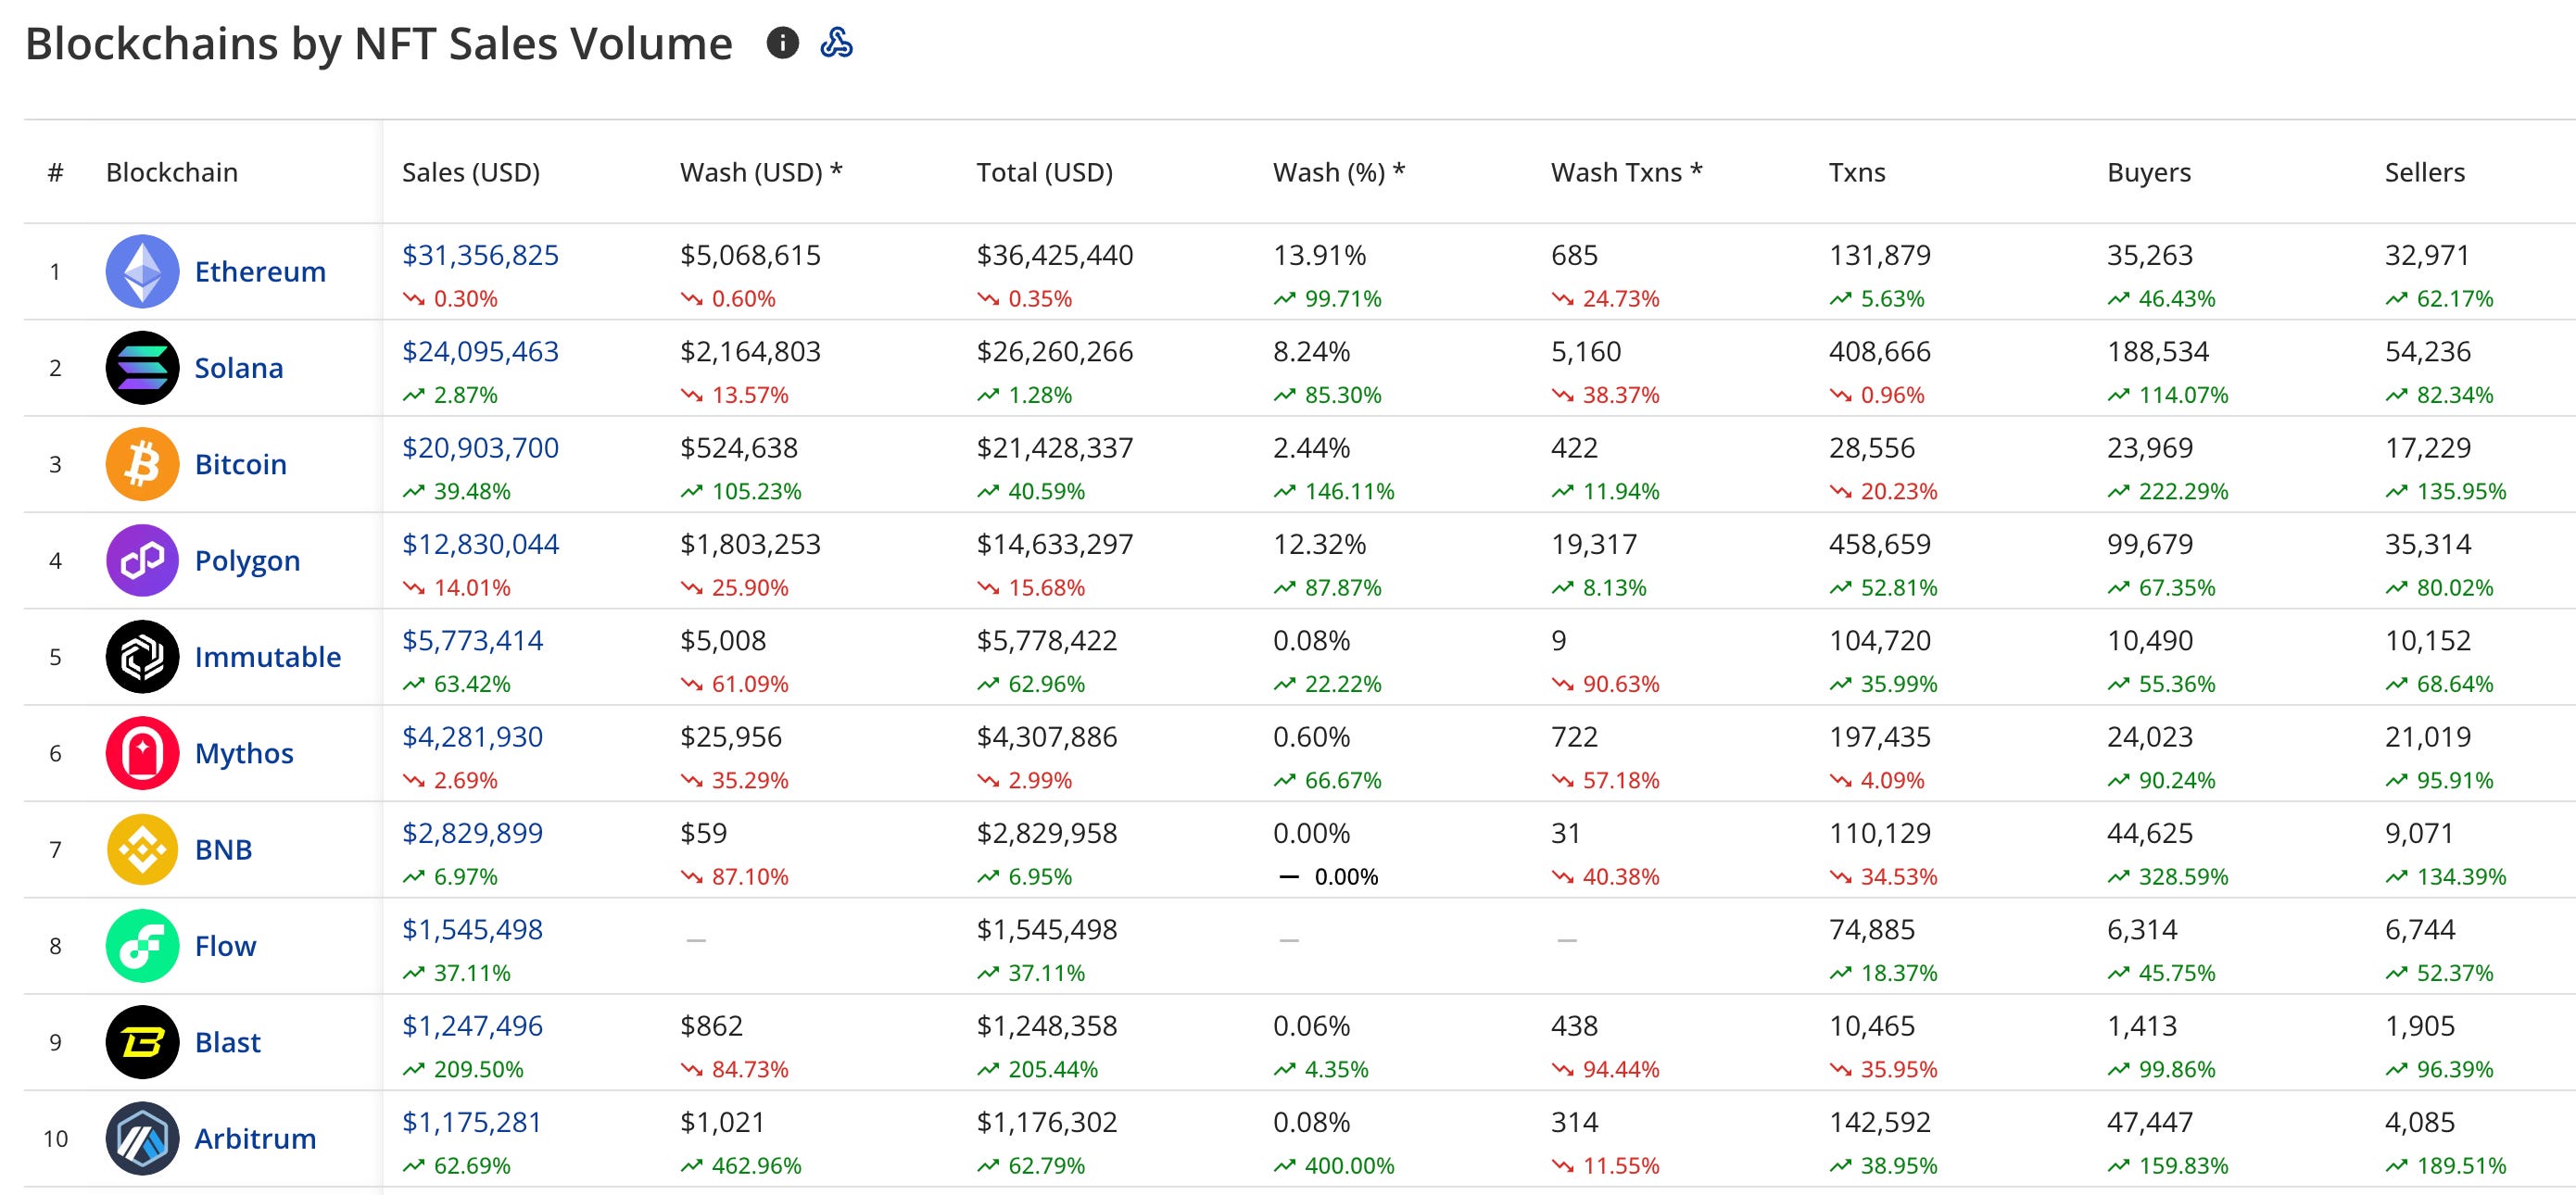Sort table by Txns column
This screenshot has height=1195, width=2576.
click(x=1856, y=172)
